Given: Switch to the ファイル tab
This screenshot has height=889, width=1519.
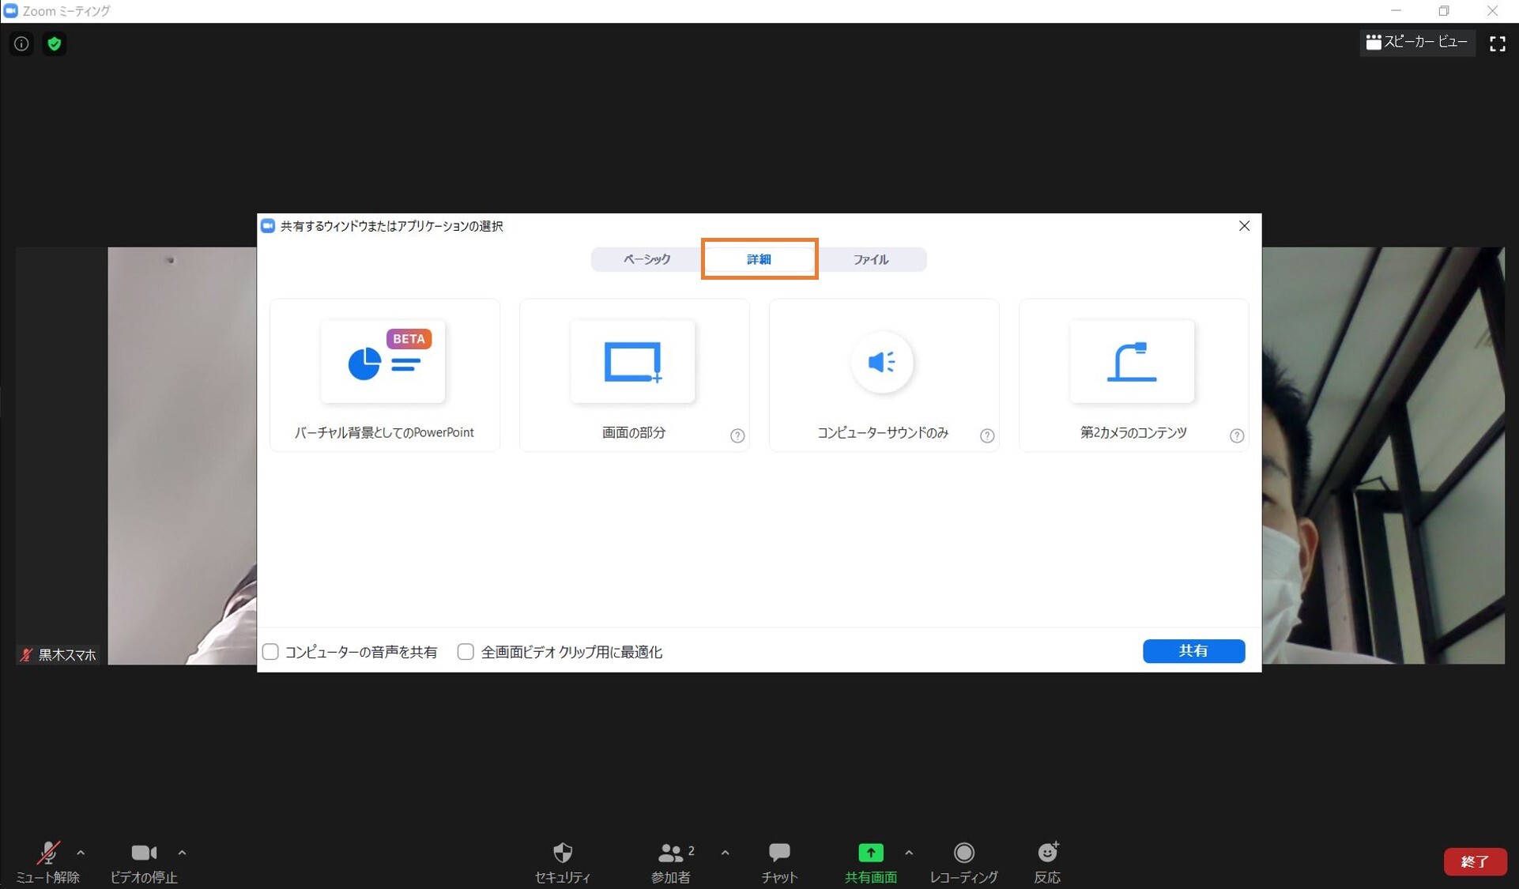Looking at the screenshot, I should [872, 259].
